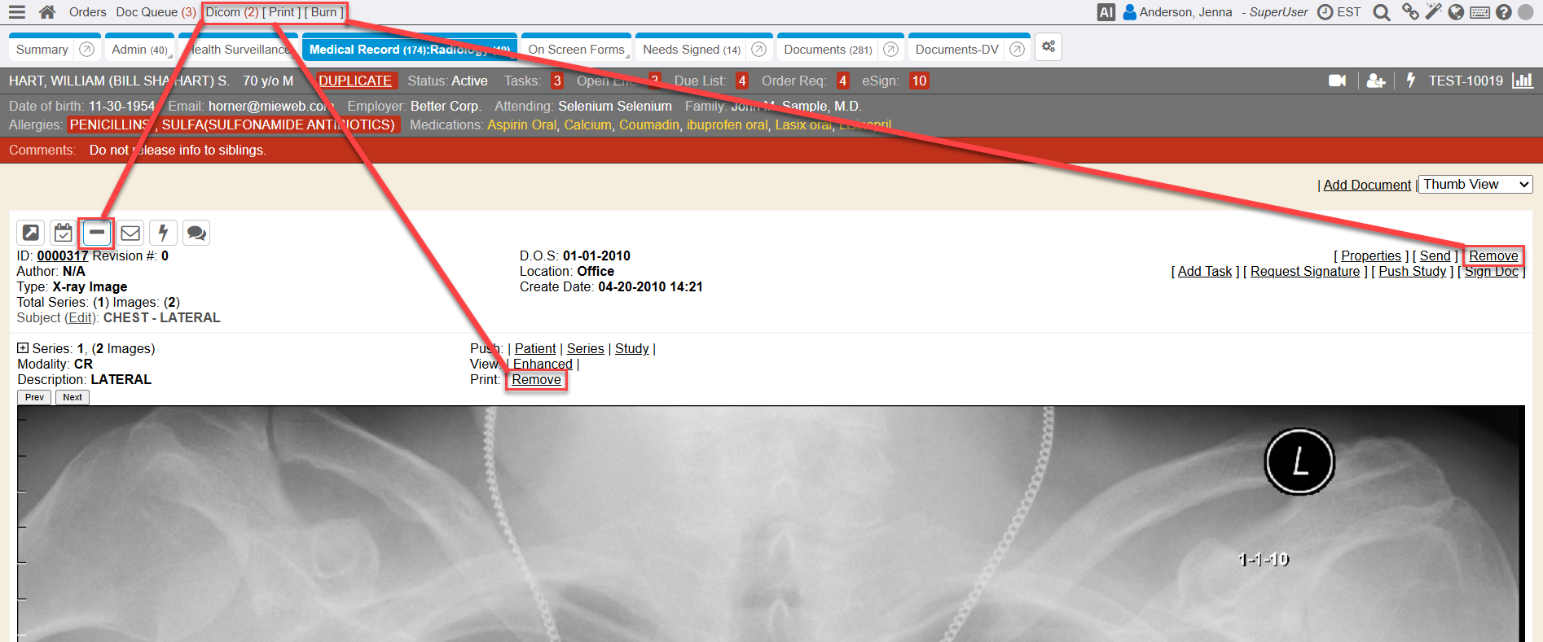Image resolution: width=1543 pixels, height=642 pixels.
Task: Click the minus remove-from-queue icon button
Action: pyautogui.click(x=96, y=233)
